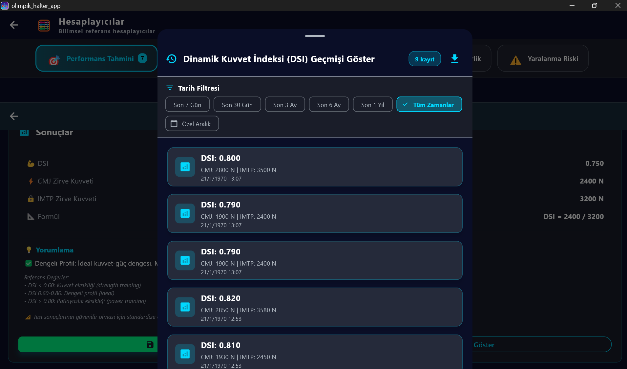Toggle the Tüm Zamanlar filter chip
627x369 pixels.
click(x=429, y=105)
